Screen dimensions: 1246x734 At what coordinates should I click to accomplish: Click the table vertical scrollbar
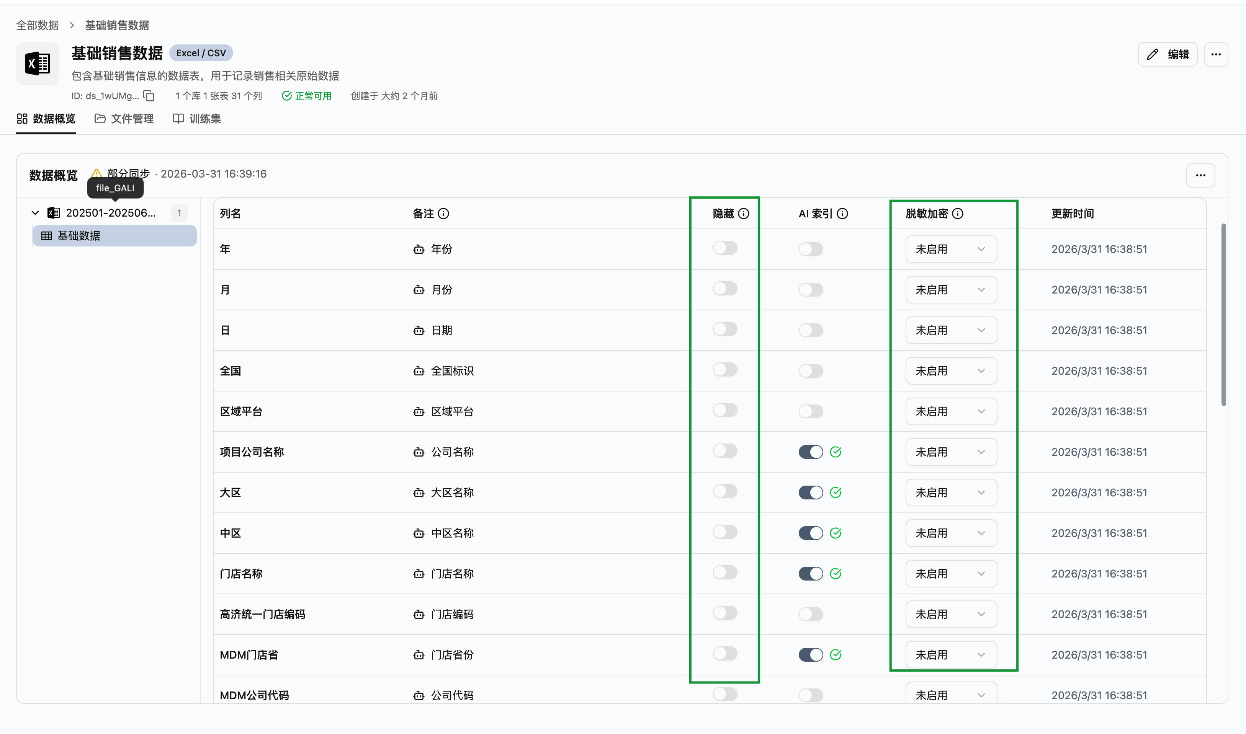point(1223,315)
